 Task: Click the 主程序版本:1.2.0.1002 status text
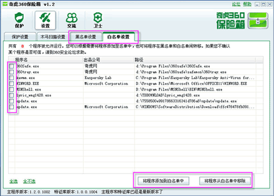(x=28, y=192)
